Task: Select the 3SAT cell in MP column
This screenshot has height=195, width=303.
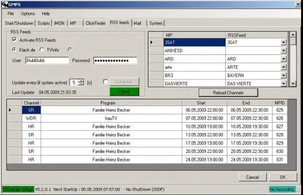Action: pos(195,42)
